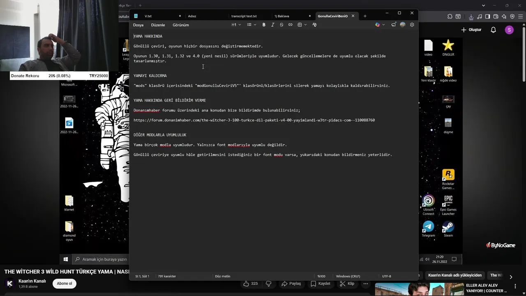Open browser downloads icon
526x296 pixels.
coord(471,16)
